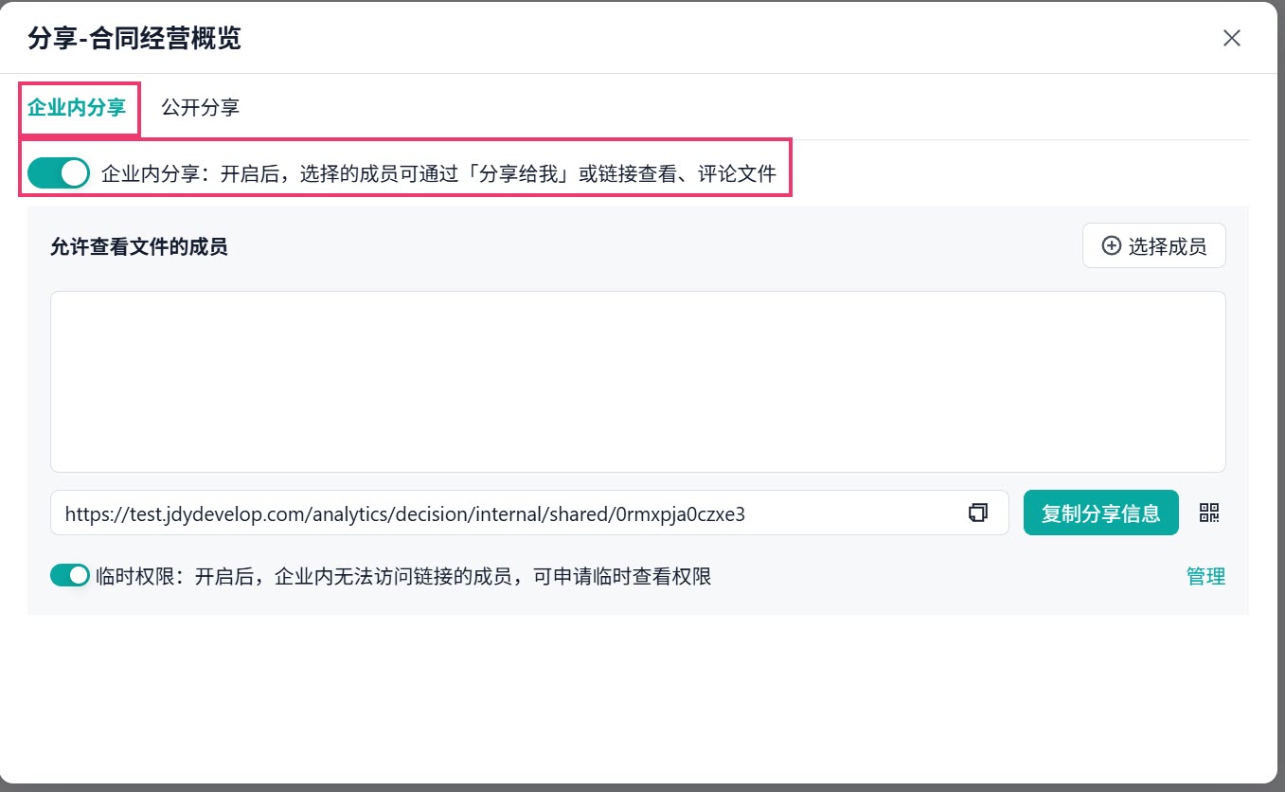This screenshot has width=1285, height=792.
Task: Show the QR code for the share link
Action: pyautogui.click(x=1209, y=513)
